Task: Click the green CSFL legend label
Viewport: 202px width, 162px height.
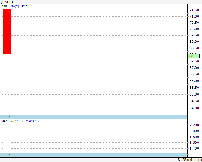Action: coord(5,7)
